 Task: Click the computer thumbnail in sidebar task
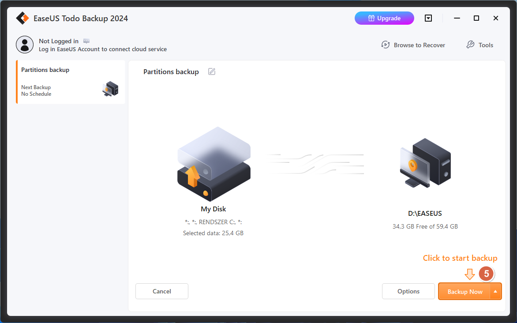coord(110,89)
